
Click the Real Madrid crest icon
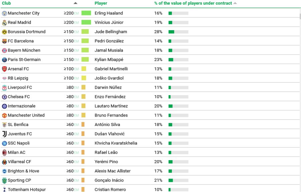[x=4, y=23]
